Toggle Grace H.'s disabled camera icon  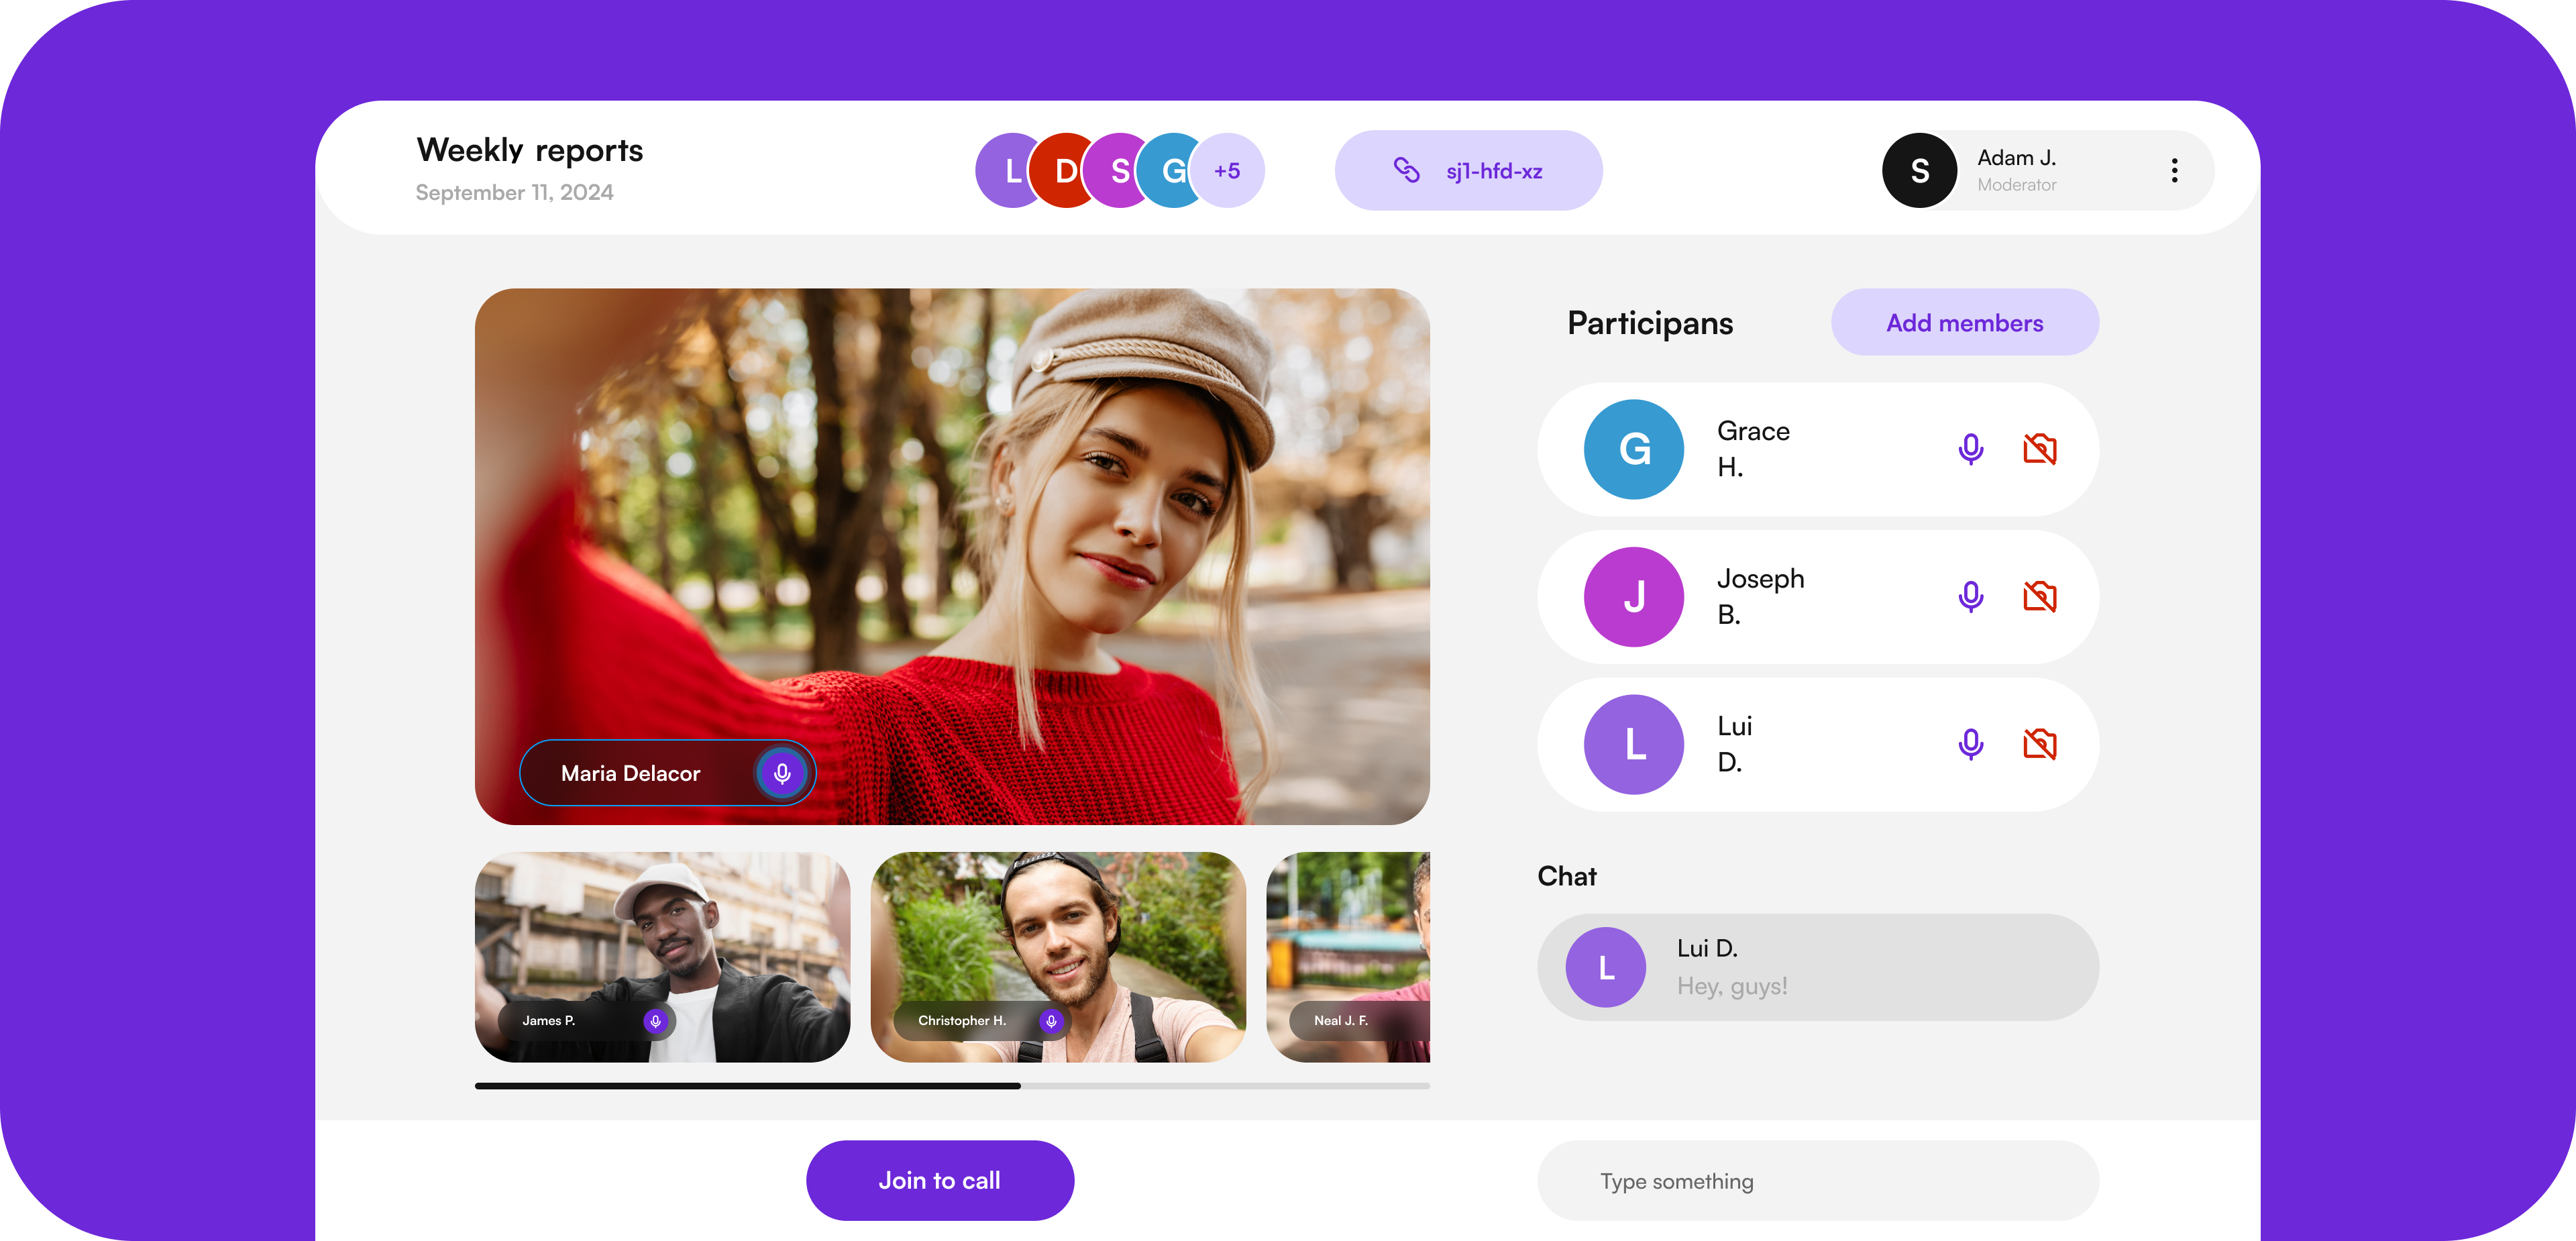pyautogui.click(x=2039, y=449)
